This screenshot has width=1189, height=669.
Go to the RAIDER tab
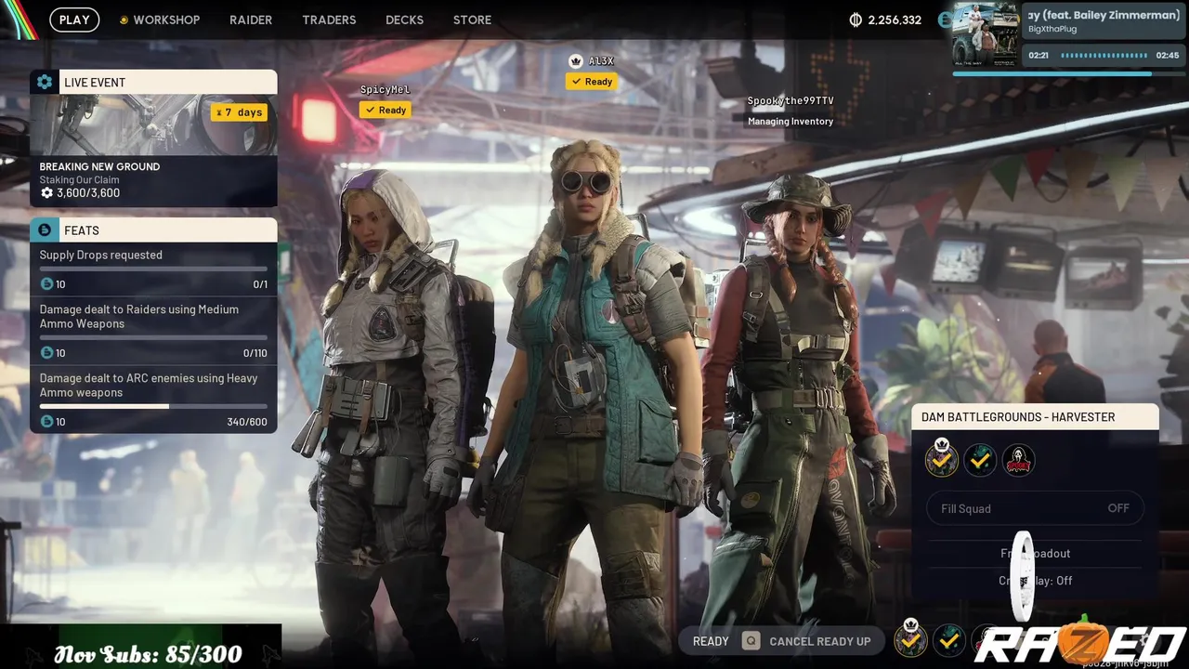tap(251, 20)
